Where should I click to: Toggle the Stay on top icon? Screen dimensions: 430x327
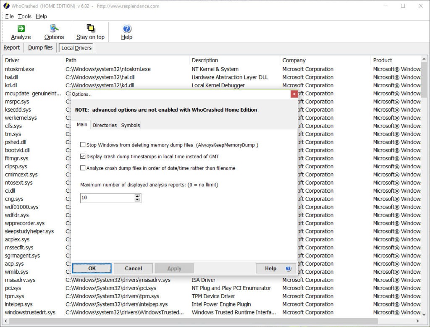tap(90, 29)
